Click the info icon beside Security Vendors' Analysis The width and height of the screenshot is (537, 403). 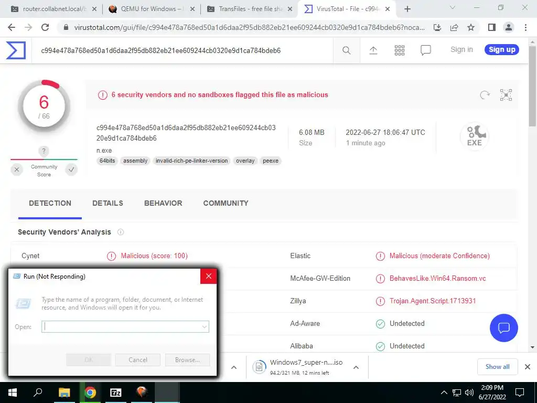(121, 232)
